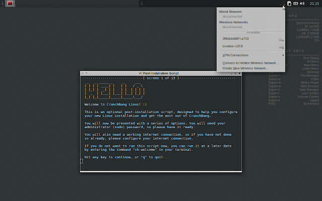Screen dimensions: 322x201
Task: Click 'PrtSc' shortcut key label
Action: [x=272, y=104]
